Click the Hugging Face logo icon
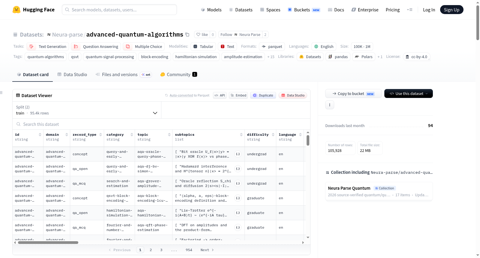 [x=16, y=10]
